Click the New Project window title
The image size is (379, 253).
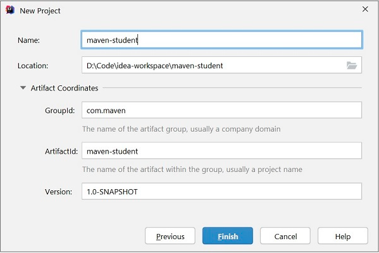[40, 11]
